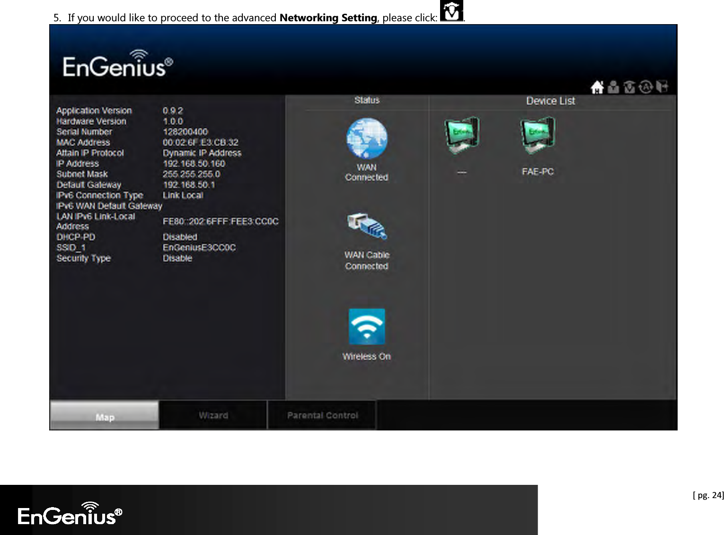Click the 'Link Local' IPv6 connection value
The image size is (724, 535).
183,195
